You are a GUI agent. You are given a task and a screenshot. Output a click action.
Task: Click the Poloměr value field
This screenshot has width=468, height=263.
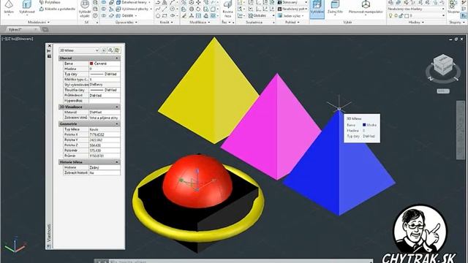[x=105, y=150]
